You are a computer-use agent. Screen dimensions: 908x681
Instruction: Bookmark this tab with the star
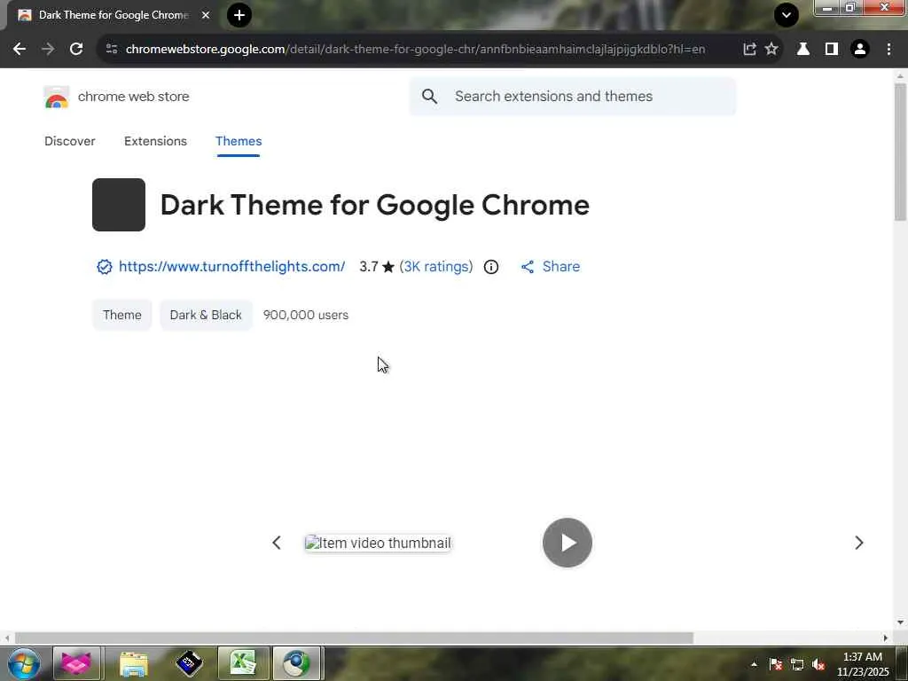[771, 49]
